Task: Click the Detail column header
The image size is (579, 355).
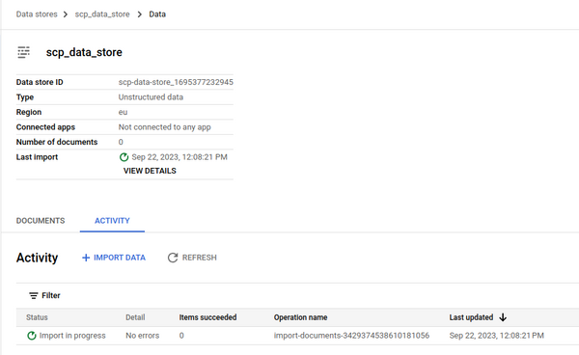Action: pos(135,317)
